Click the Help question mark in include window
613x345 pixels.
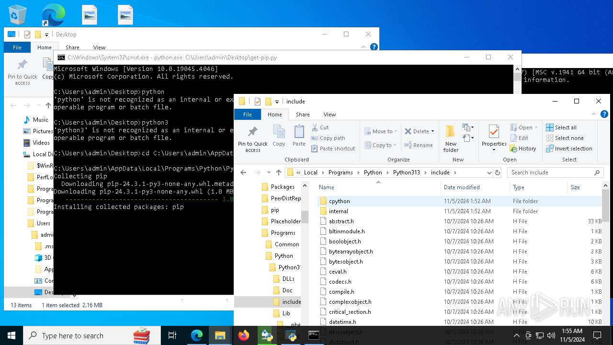[604, 115]
